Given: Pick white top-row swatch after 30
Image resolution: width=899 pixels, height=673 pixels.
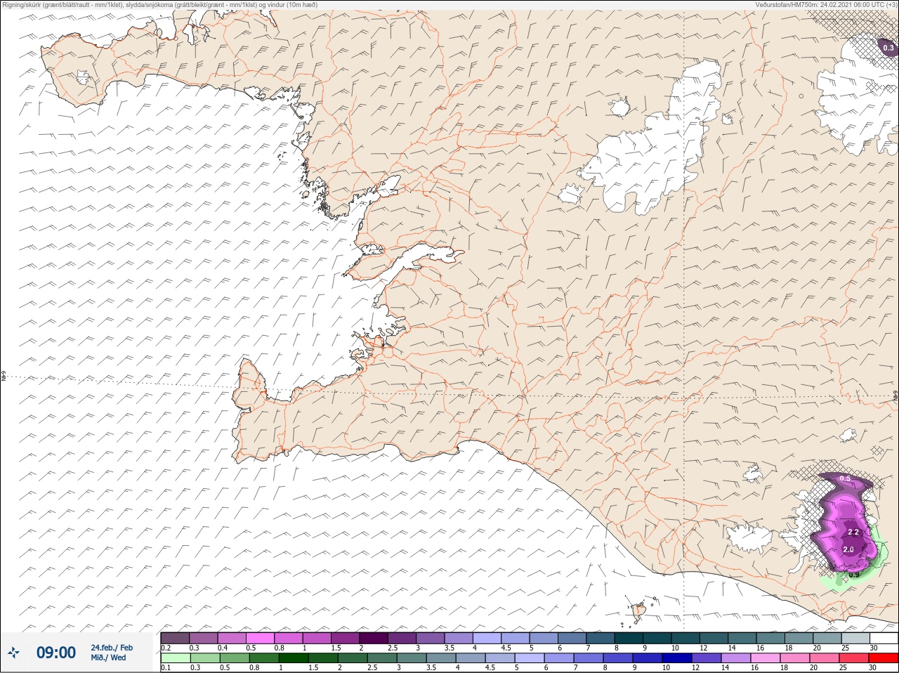Looking at the screenshot, I should click(884, 638).
